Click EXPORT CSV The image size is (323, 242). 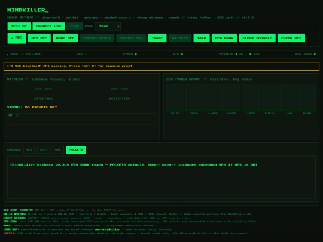pos(131,38)
